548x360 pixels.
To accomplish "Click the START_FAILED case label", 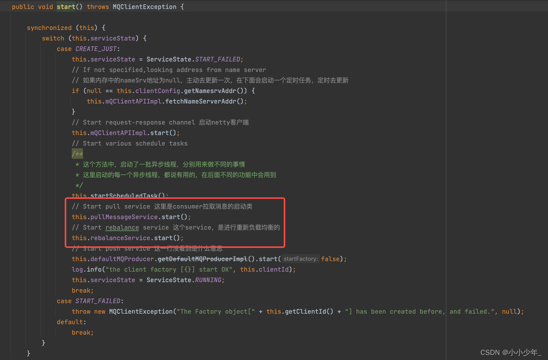I will pos(98,301).
